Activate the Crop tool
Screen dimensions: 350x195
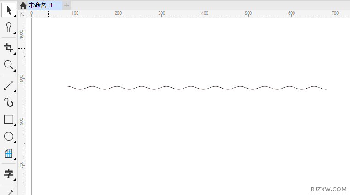[8, 47]
